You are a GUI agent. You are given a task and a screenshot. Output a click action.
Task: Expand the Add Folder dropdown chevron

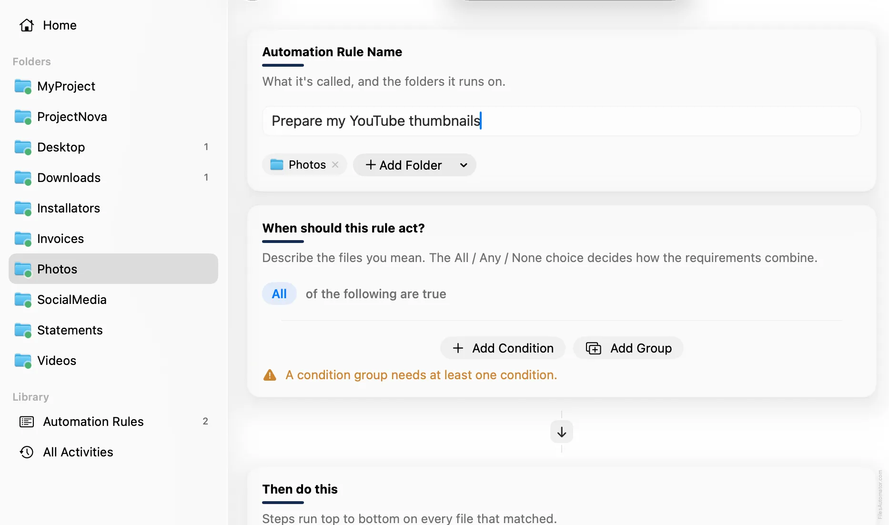click(464, 165)
